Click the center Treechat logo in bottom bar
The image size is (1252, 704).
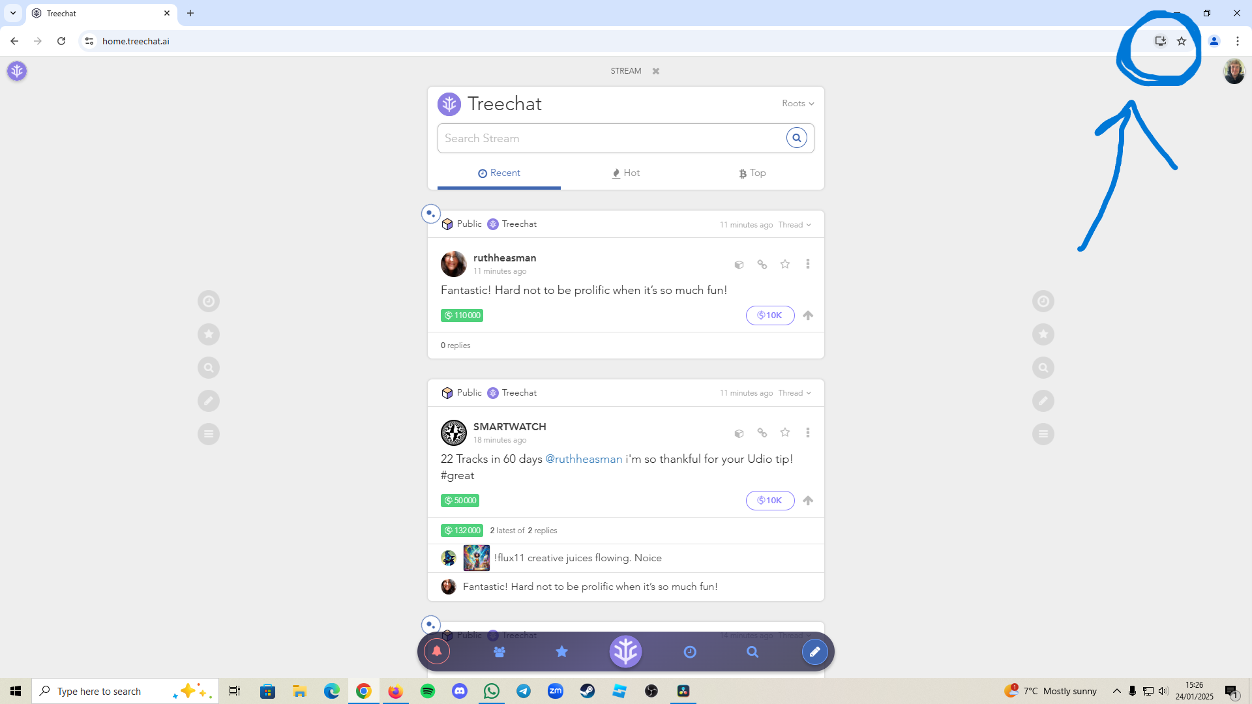[626, 651]
